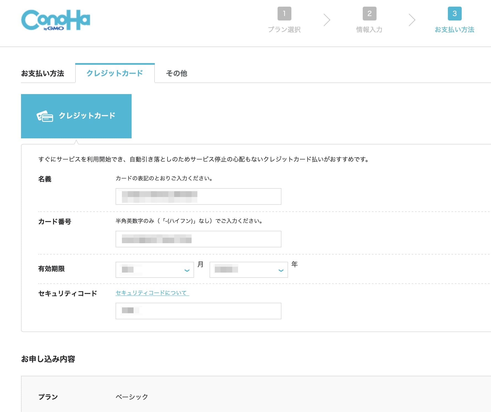The height and width of the screenshot is (412, 491).
Task: Click the セキュリティコード input field
Action: coord(198,311)
